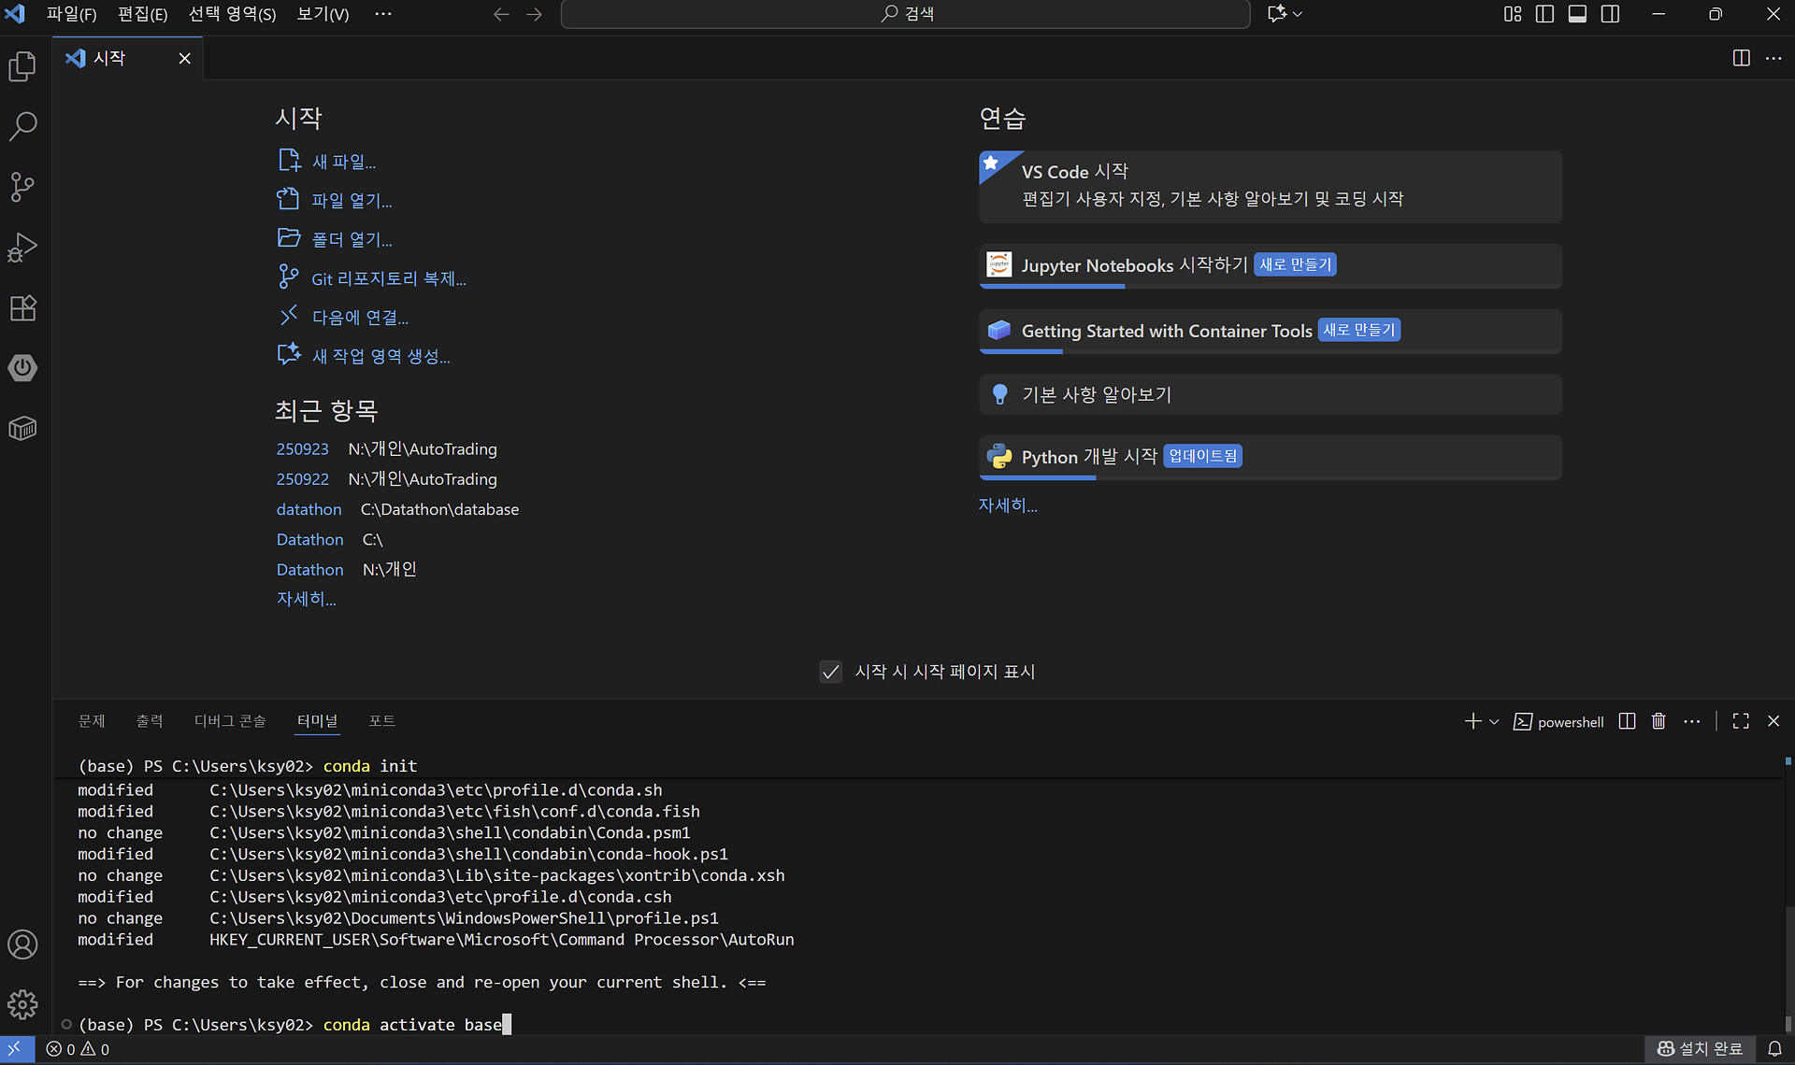
Task: Click the Git 리포지토리 복제 link
Action: [x=388, y=278]
